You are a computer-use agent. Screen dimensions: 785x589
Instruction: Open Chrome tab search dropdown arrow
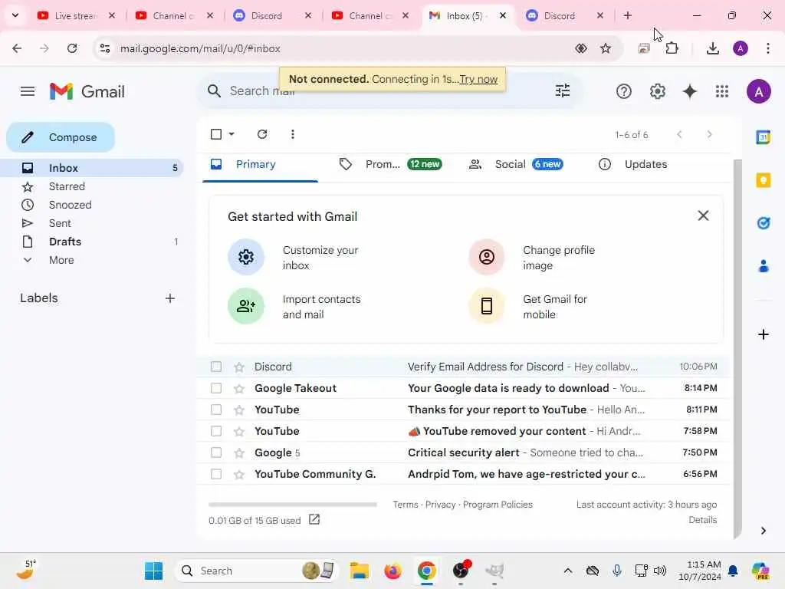point(15,15)
